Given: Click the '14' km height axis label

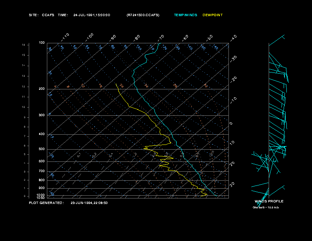Looking at the screenshot, I should 24,65.
